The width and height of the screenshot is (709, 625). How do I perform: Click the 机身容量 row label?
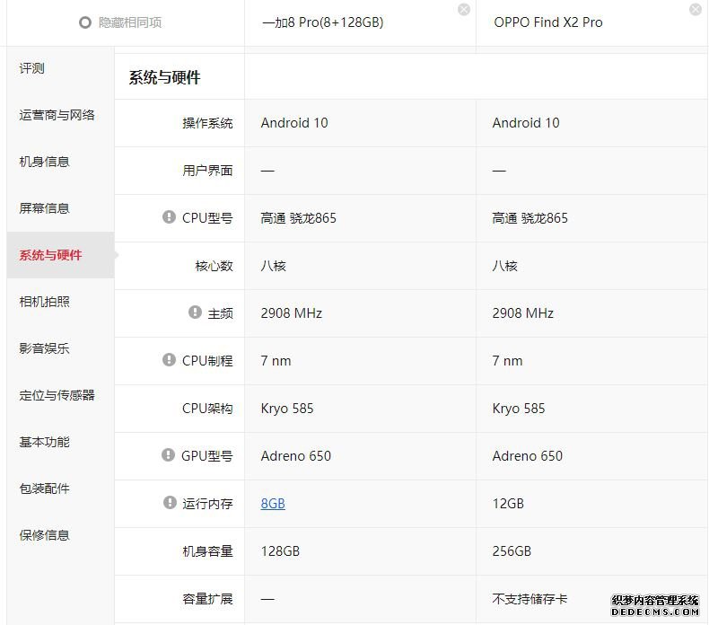207,551
